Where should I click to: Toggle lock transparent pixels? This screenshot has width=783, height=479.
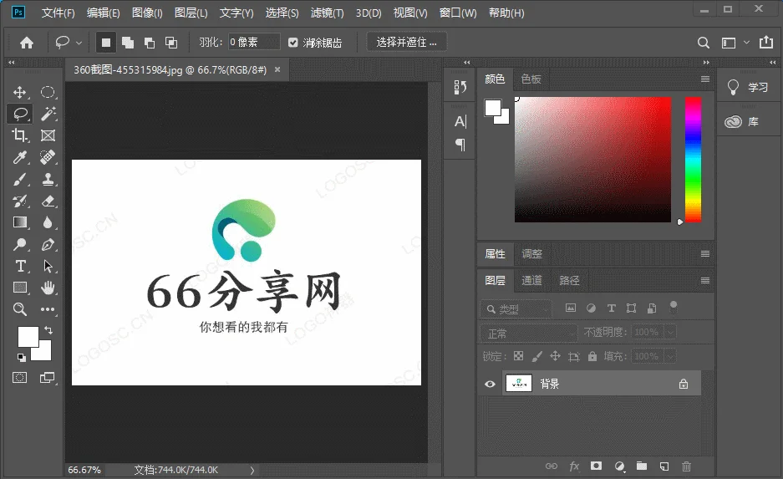[519, 356]
